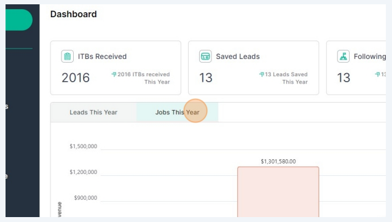This screenshot has height=222, width=392.
Task: Click the Dashboard page heading
Action: pyautogui.click(x=74, y=14)
